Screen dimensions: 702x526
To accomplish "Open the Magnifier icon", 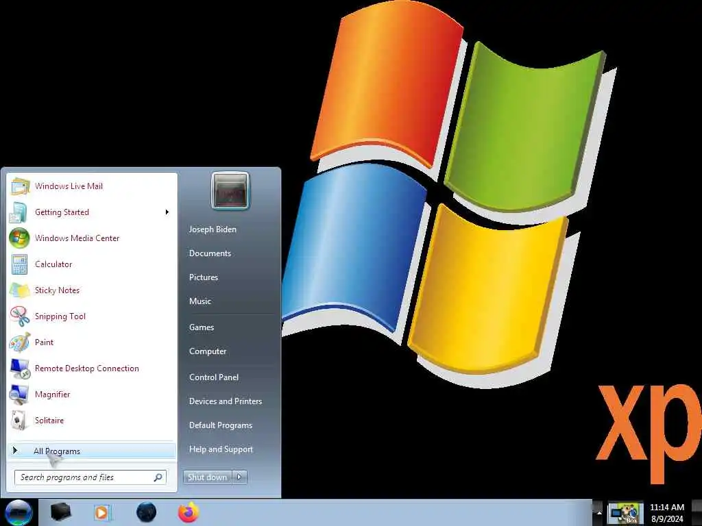I will [x=19, y=394].
